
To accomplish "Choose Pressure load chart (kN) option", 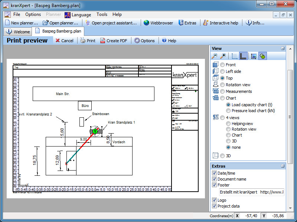I will 228,111.
